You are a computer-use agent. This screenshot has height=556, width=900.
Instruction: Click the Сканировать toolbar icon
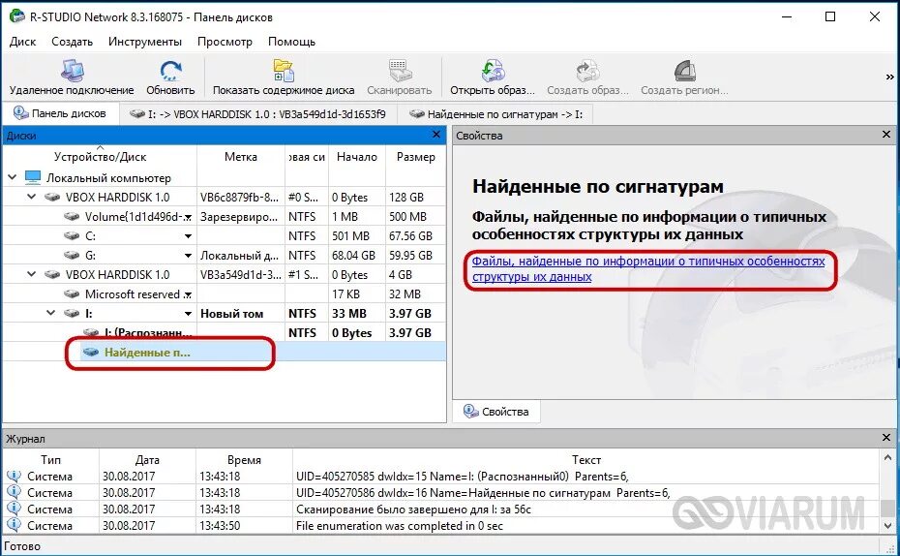pyautogui.click(x=400, y=71)
